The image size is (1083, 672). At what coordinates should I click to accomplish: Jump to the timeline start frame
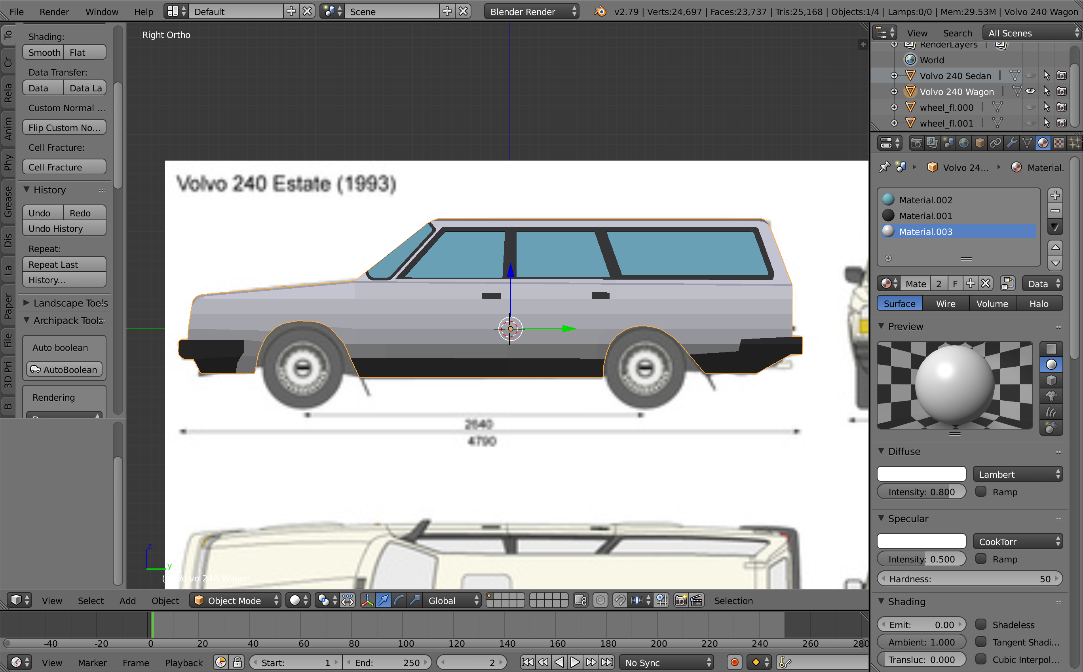click(528, 662)
